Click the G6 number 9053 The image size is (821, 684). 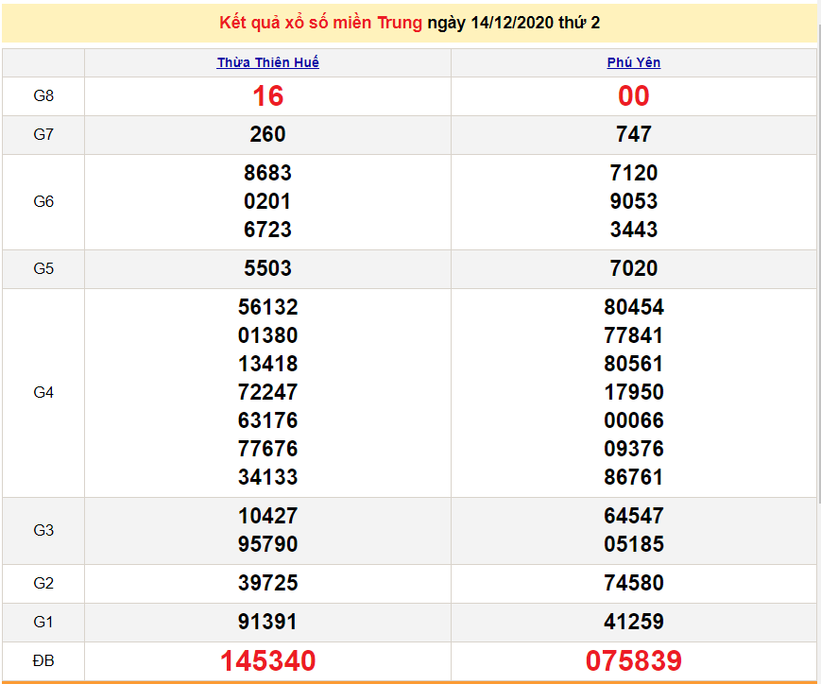click(x=633, y=201)
